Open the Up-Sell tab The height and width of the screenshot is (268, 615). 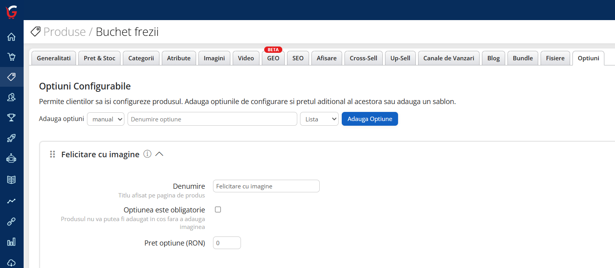pyautogui.click(x=400, y=58)
